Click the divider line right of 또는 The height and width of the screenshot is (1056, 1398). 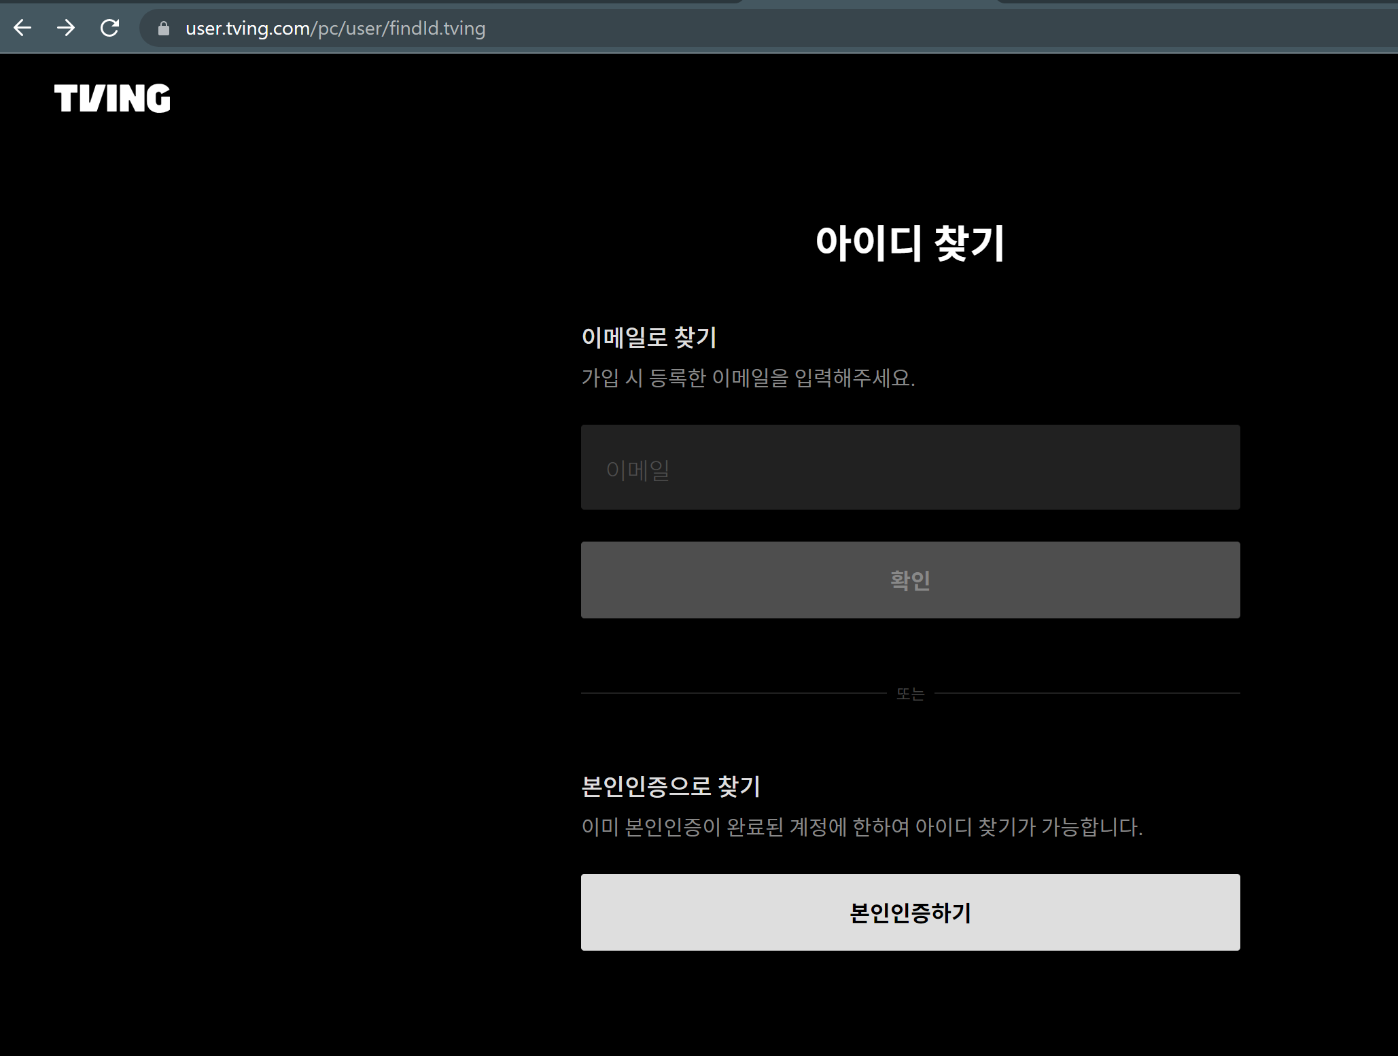coord(1087,693)
